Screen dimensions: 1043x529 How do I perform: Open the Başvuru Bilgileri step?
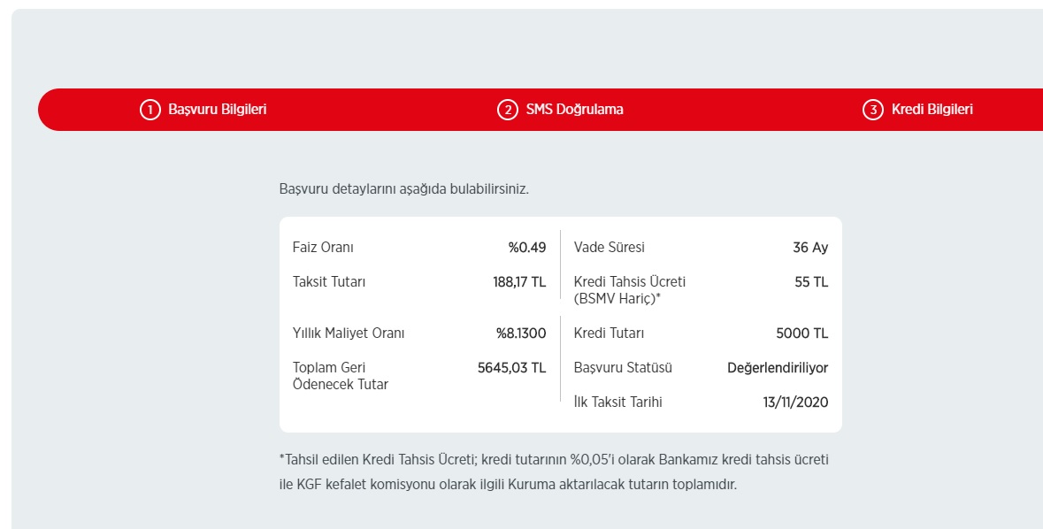[217, 110]
